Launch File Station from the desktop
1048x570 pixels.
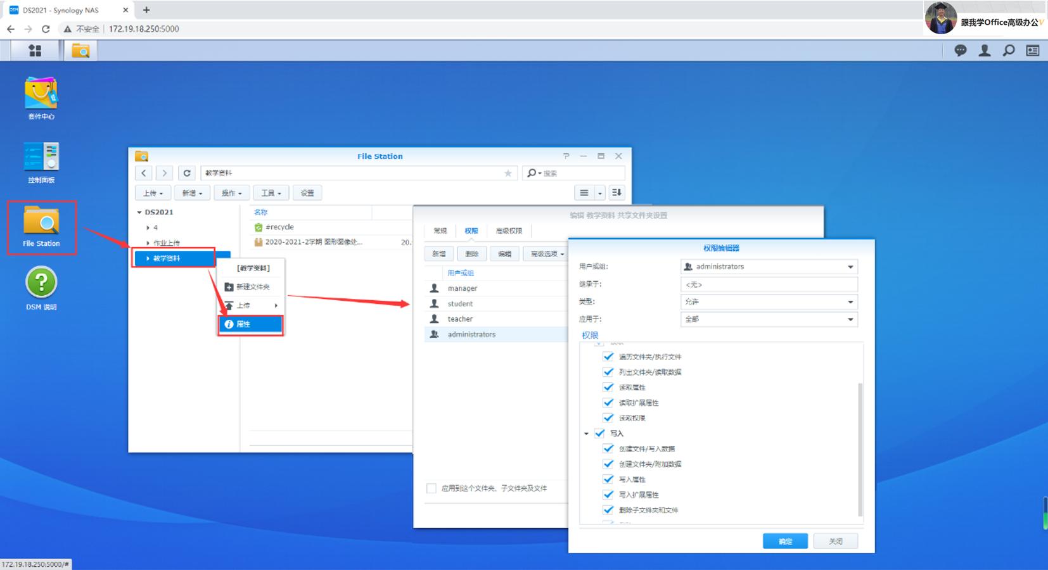[42, 226]
